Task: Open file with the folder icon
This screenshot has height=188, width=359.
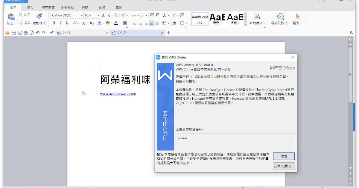Action: pos(7,33)
